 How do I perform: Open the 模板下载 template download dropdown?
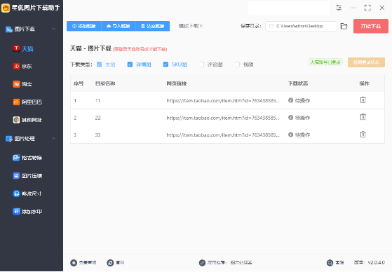tap(191, 26)
